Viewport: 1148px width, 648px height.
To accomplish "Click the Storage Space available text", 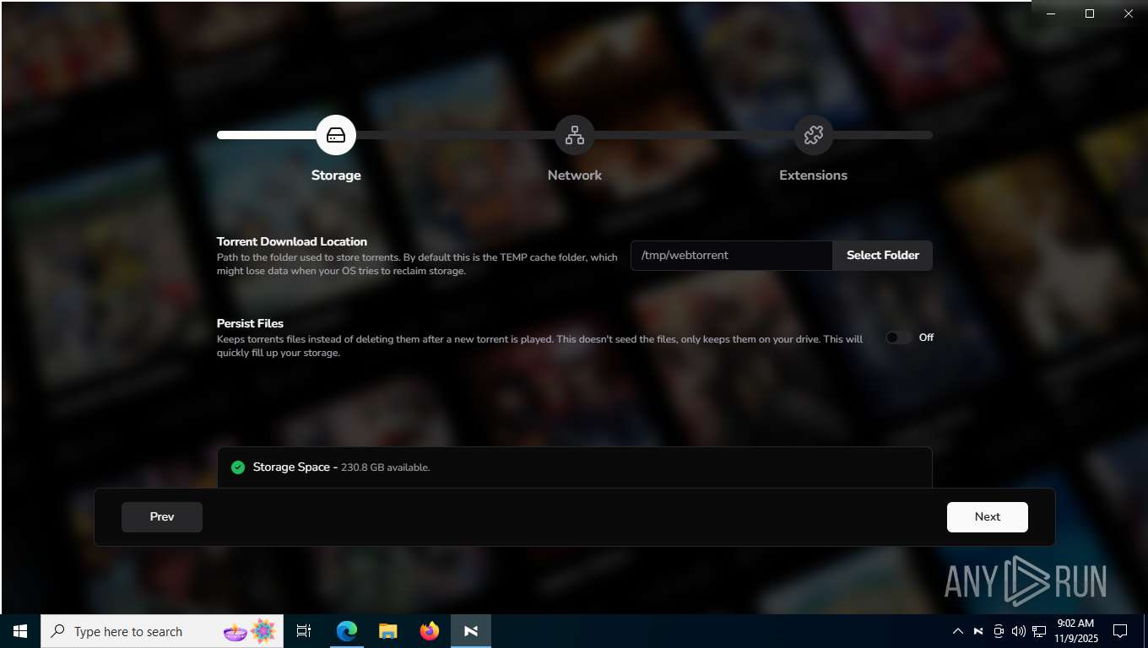I will point(341,467).
